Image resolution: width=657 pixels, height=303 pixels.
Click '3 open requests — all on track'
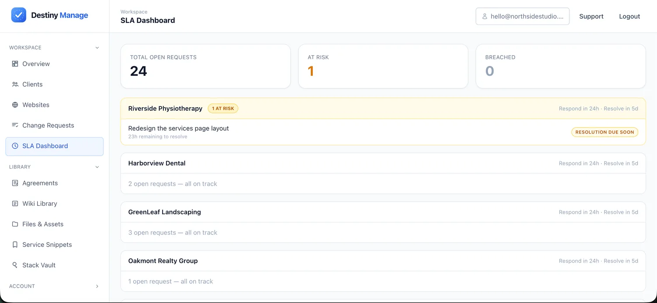tap(173, 233)
